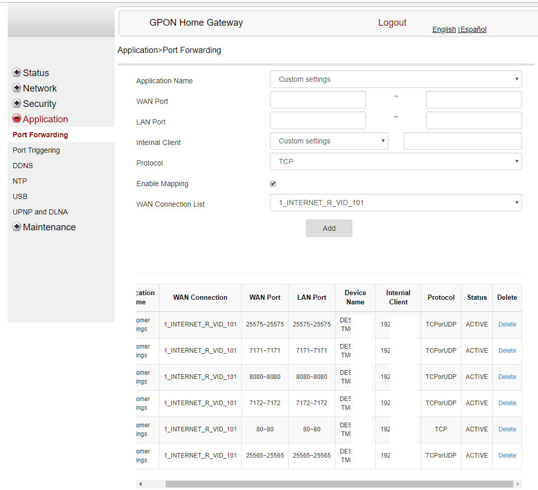The image size is (538, 490).
Task: Click the WAN Port cell 25565~25565
Action: click(x=265, y=456)
